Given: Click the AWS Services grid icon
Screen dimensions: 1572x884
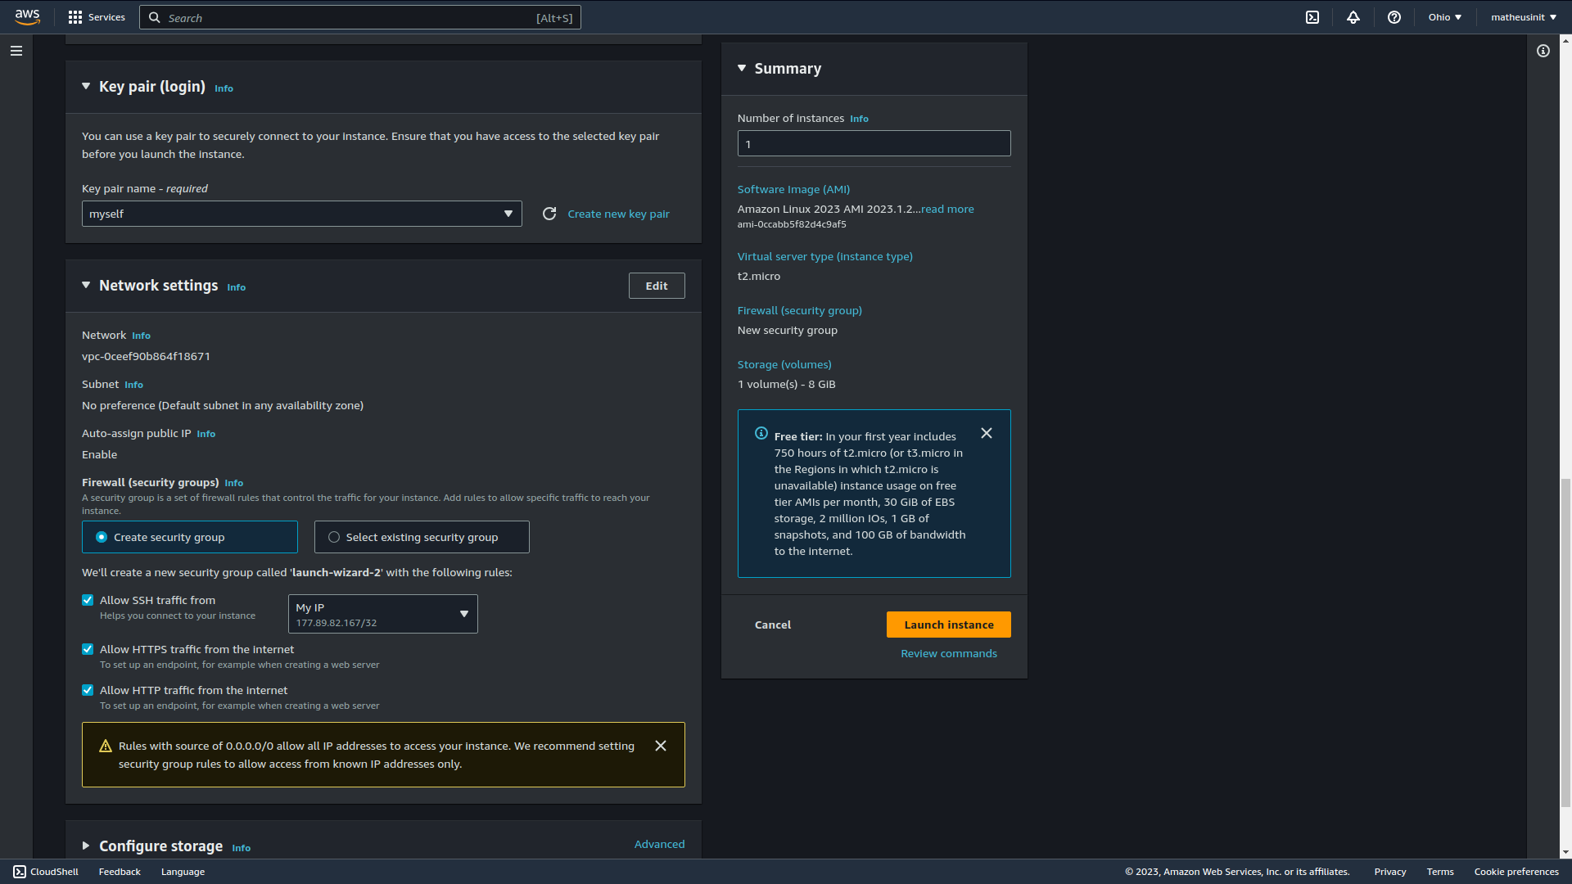Looking at the screenshot, I should 75,17.
